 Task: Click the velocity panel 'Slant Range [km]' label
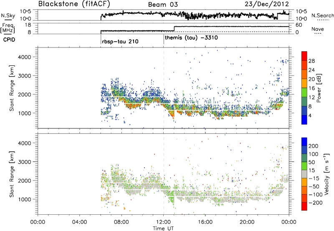12,174
